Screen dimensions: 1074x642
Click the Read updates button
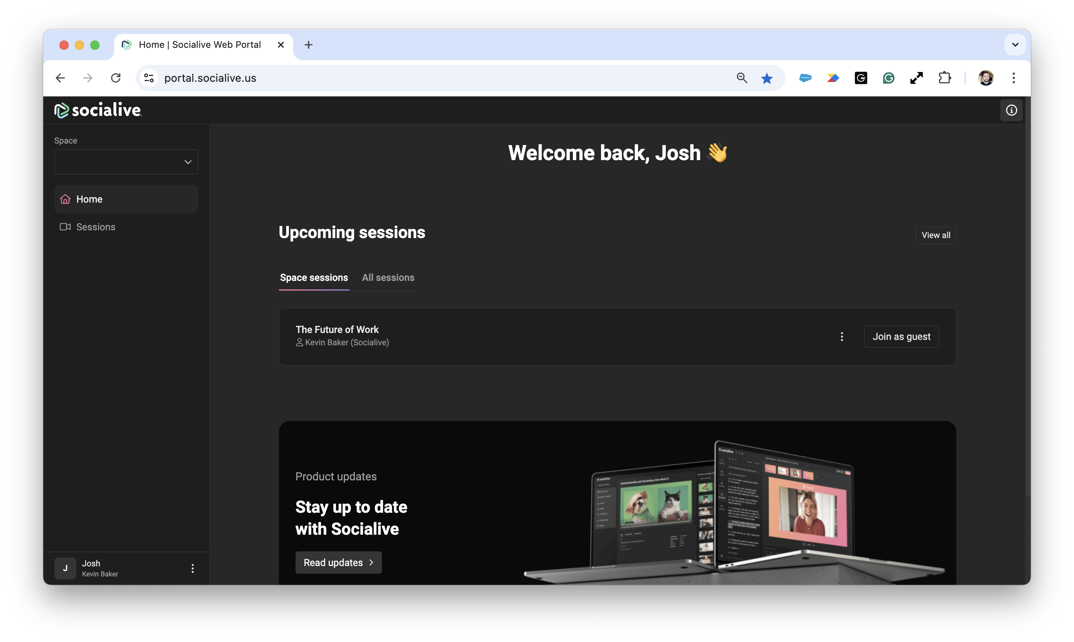(338, 563)
